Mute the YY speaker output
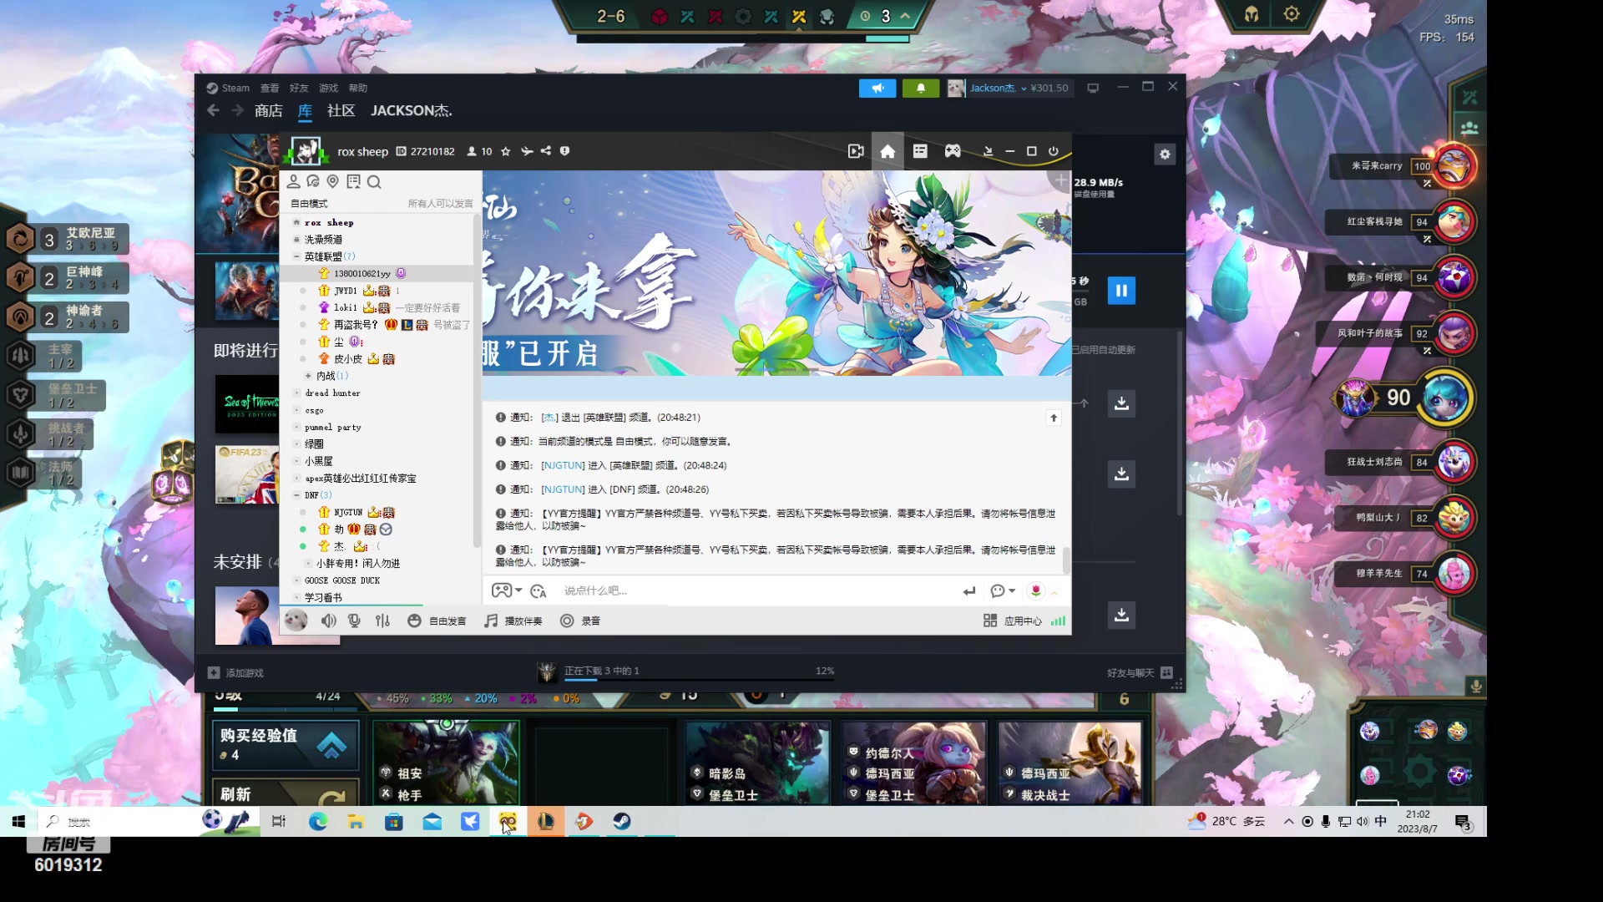 coord(329,621)
